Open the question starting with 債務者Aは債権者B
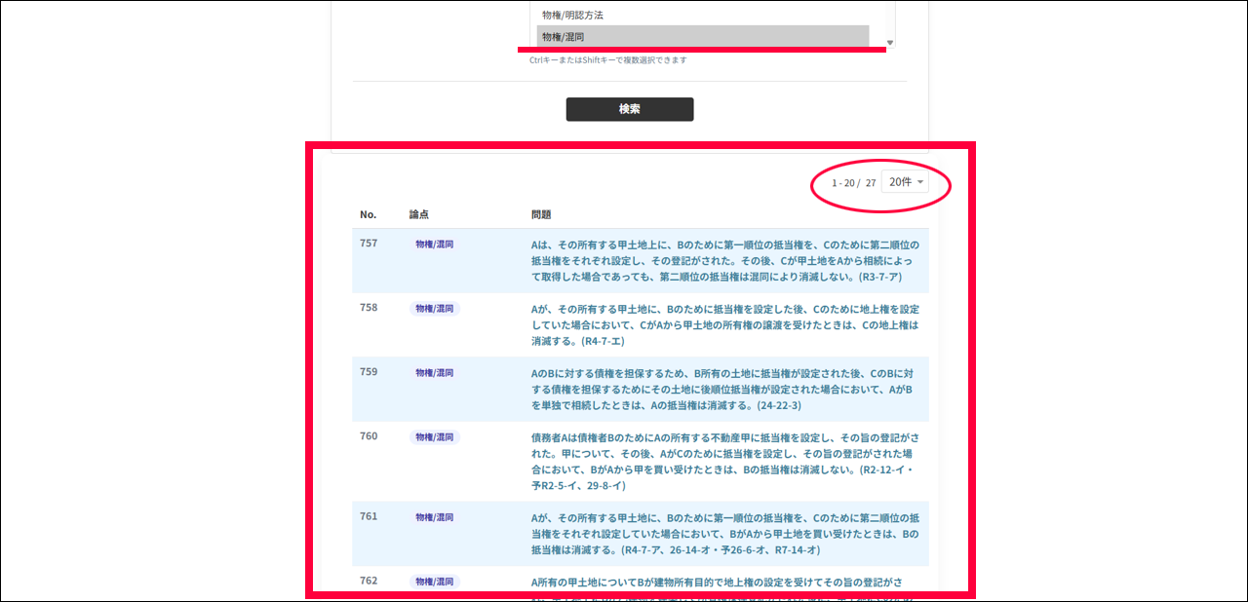This screenshot has width=1248, height=602. point(724,461)
